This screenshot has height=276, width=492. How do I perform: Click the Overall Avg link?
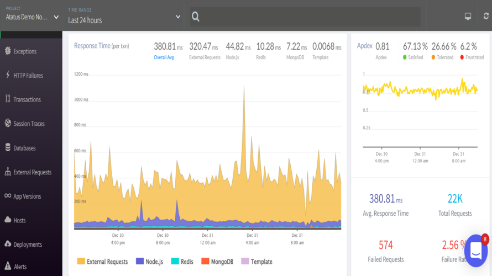[x=164, y=57]
